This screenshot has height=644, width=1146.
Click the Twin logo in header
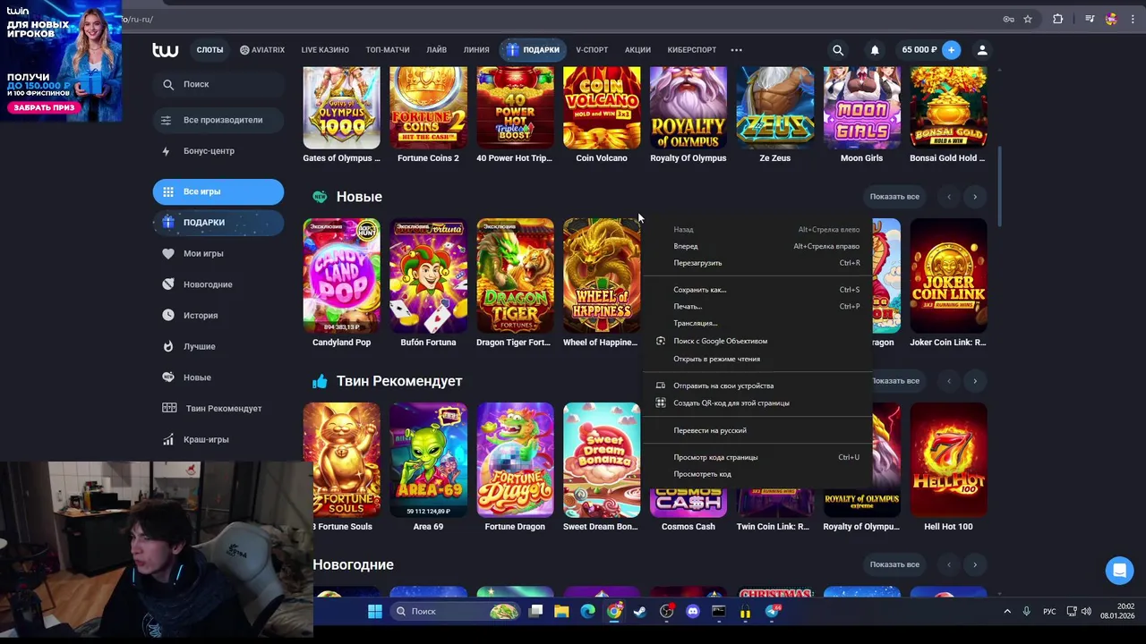point(165,50)
